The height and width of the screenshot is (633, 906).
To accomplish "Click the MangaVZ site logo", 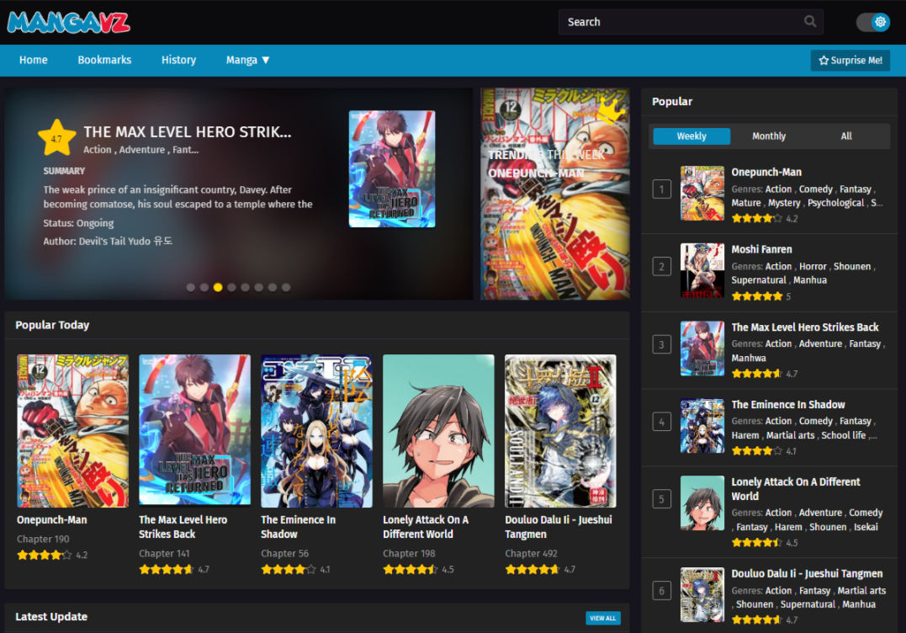I will tap(69, 22).
